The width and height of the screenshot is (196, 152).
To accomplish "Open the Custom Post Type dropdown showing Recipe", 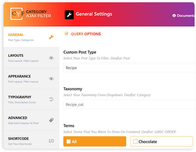I will (x=129, y=68).
